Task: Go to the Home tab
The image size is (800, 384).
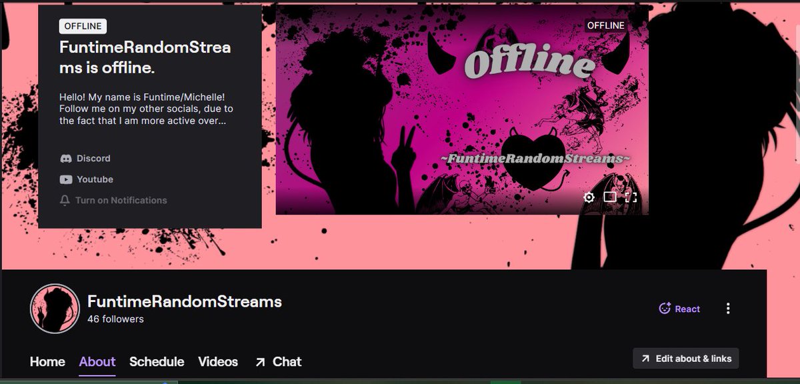Action: [47, 362]
